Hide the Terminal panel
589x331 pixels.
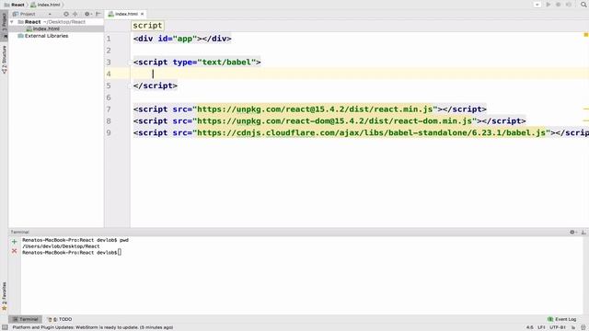[583, 233]
